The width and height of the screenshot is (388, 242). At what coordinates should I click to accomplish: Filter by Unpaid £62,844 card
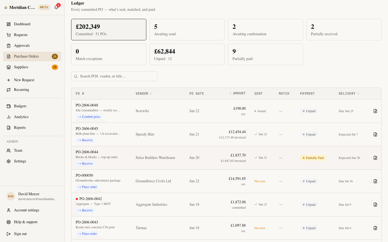coord(187,54)
